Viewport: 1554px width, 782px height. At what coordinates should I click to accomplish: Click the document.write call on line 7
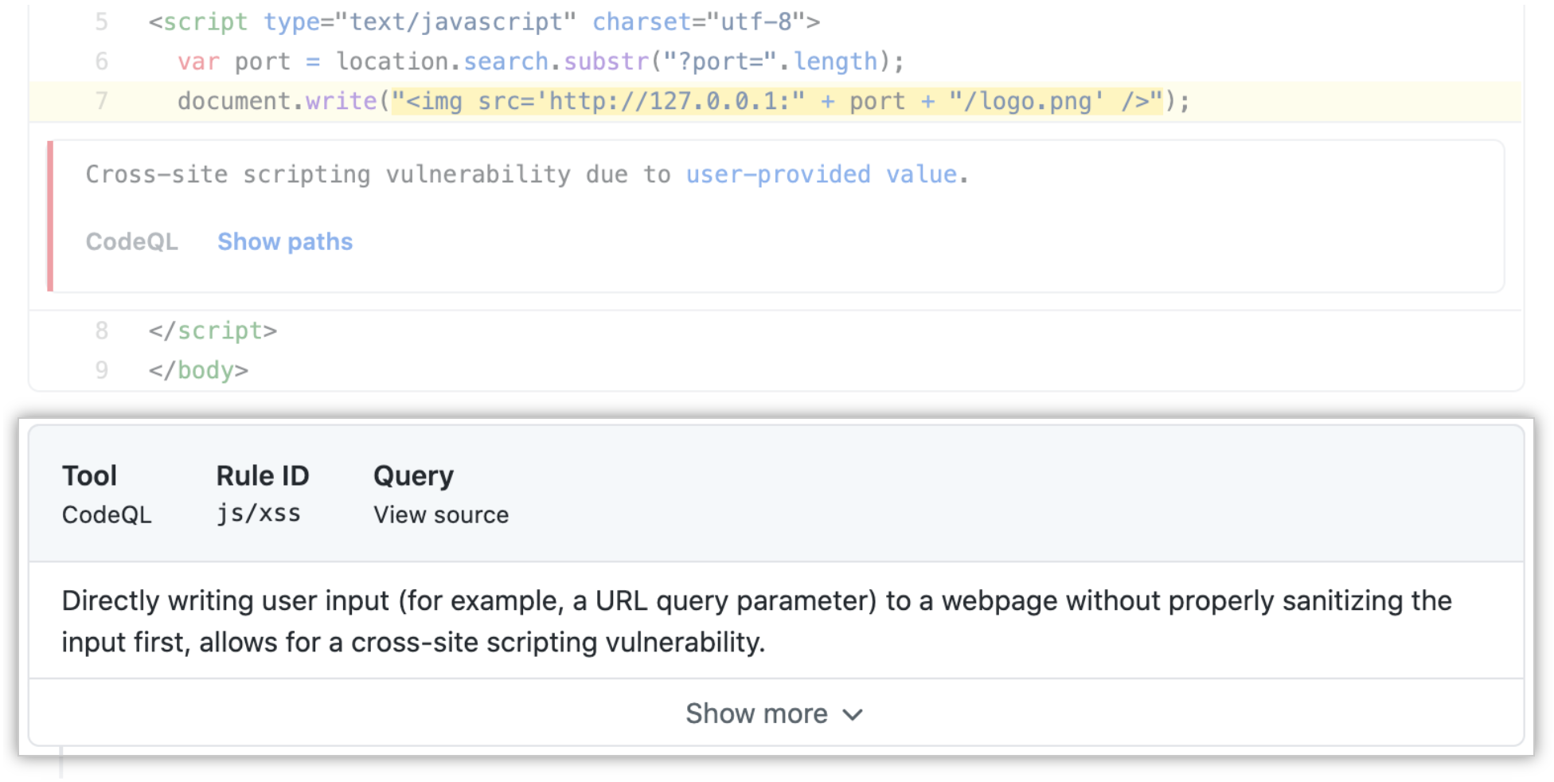tap(277, 101)
